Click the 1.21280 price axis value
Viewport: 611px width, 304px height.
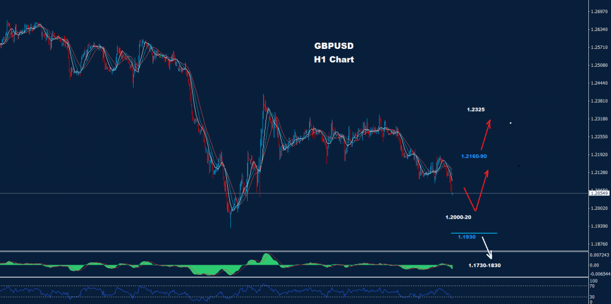pyautogui.click(x=599, y=172)
